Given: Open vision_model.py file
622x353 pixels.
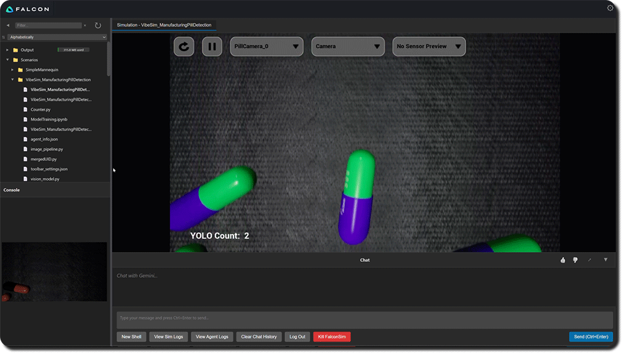Looking at the screenshot, I should coord(45,179).
